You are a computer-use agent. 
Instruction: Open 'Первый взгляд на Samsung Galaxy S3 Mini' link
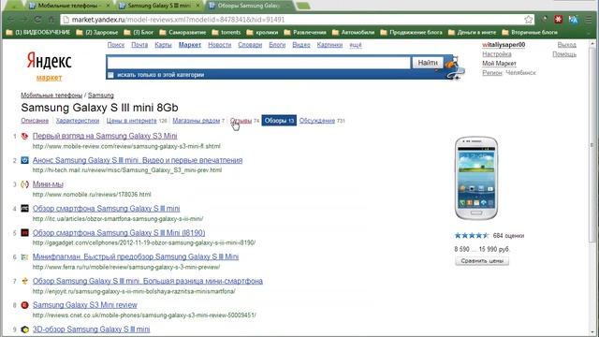pyautogui.click(x=105, y=136)
